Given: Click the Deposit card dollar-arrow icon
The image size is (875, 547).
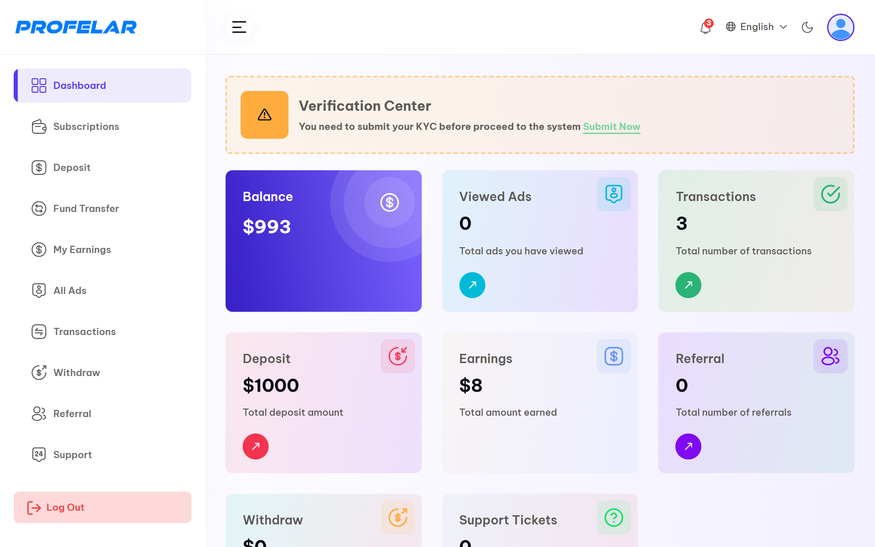Looking at the screenshot, I should coord(398,356).
